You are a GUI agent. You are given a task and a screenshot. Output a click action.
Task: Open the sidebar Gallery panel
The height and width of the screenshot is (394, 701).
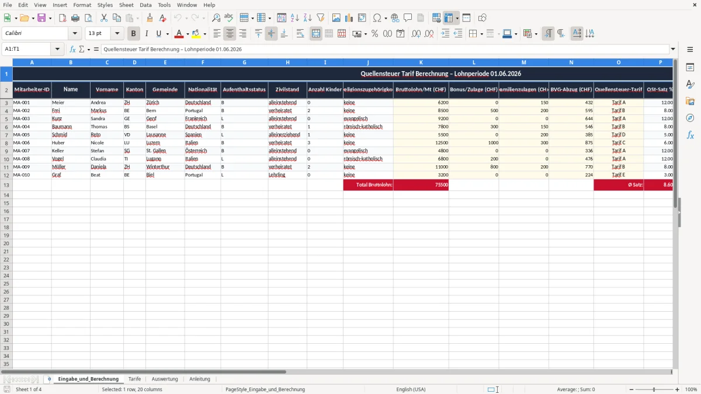[x=690, y=101]
